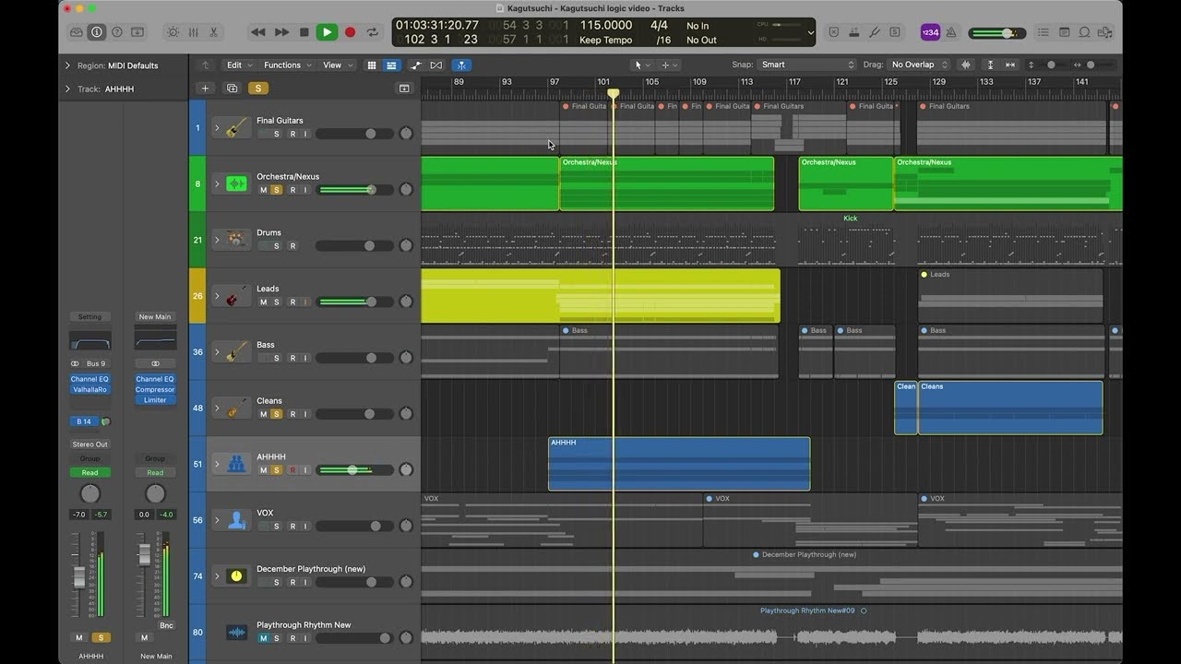
Task: Toggle the yellow global Solo S button
Action: 258,89
